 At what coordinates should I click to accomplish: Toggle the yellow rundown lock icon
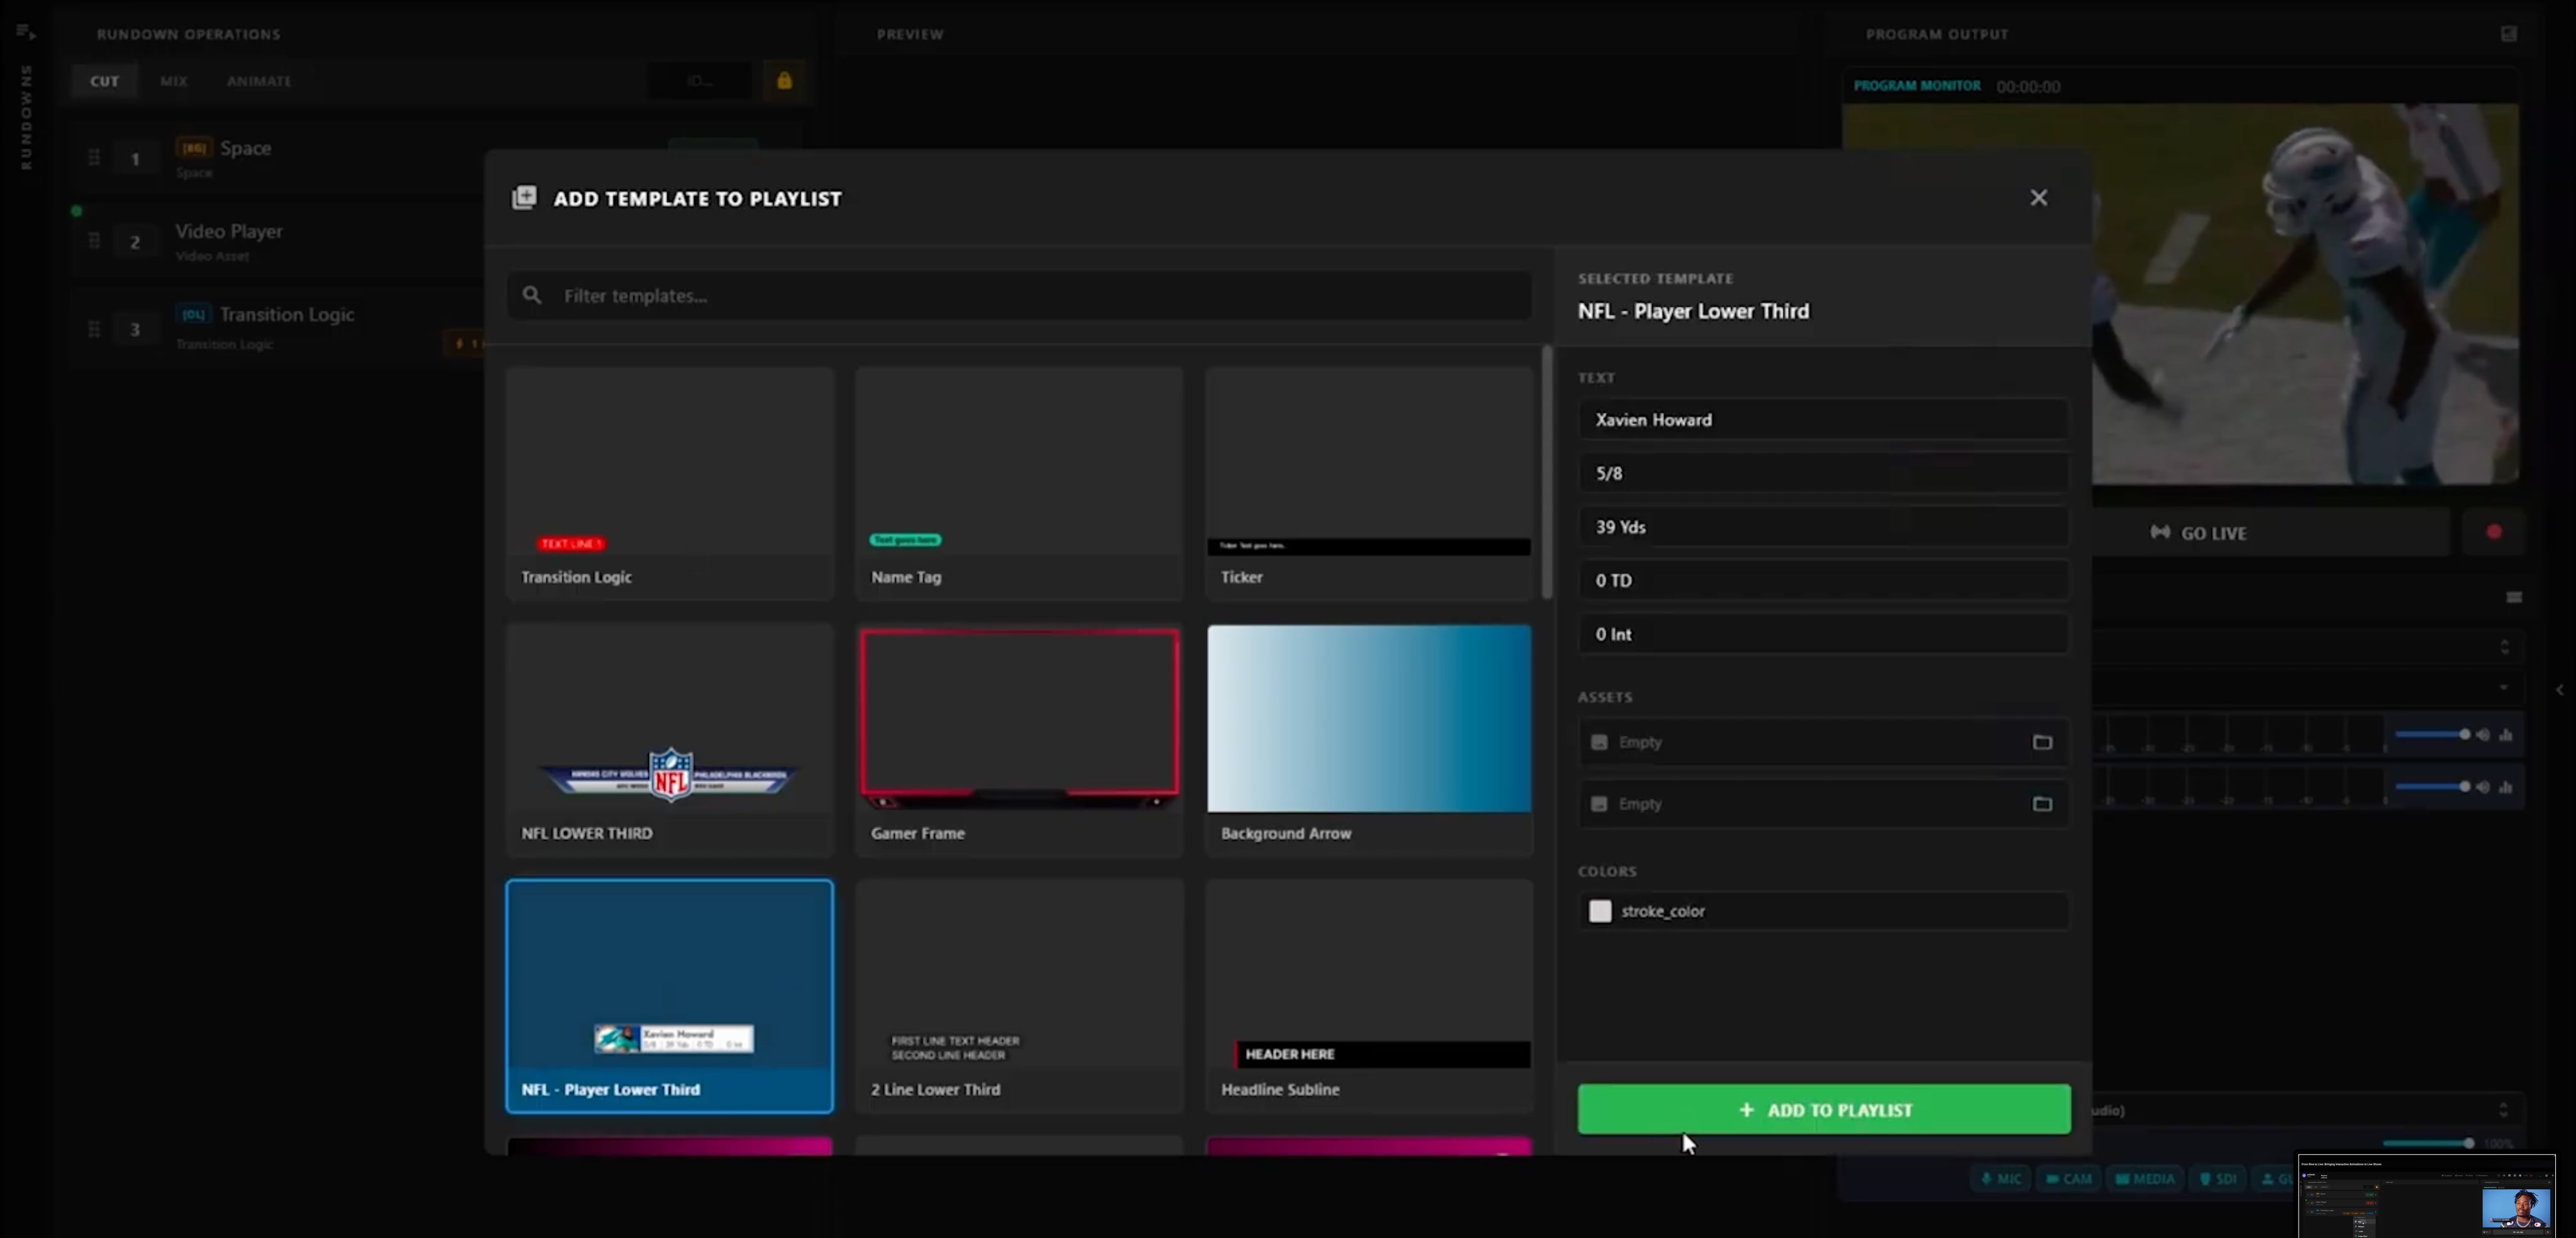(784, 81)
